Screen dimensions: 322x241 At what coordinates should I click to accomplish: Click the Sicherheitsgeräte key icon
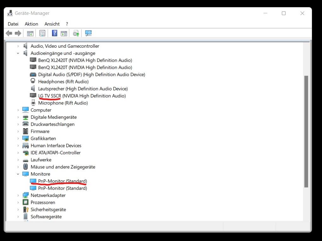26,210
